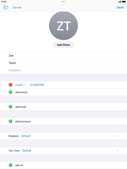Tap into the Company field
The width and height of the screenshot is (127, 169).
click(x=68, y=70)
